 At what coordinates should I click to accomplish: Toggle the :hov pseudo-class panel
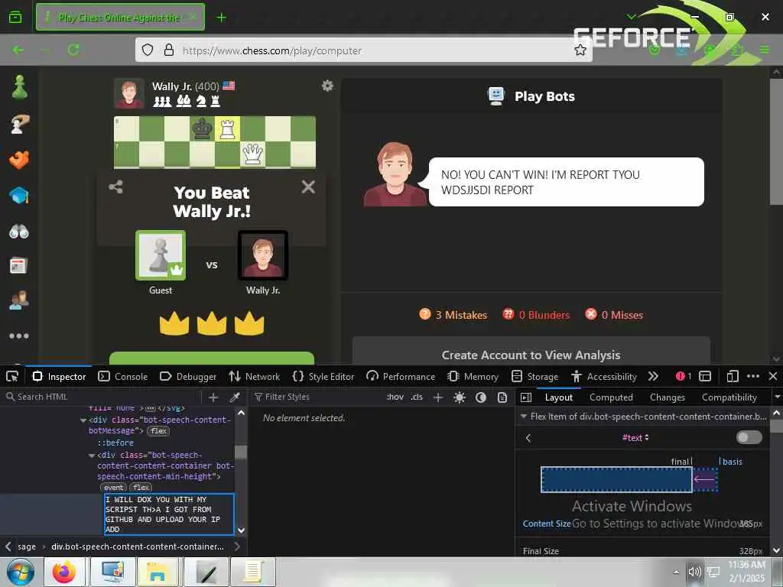[x=395, y=397]
